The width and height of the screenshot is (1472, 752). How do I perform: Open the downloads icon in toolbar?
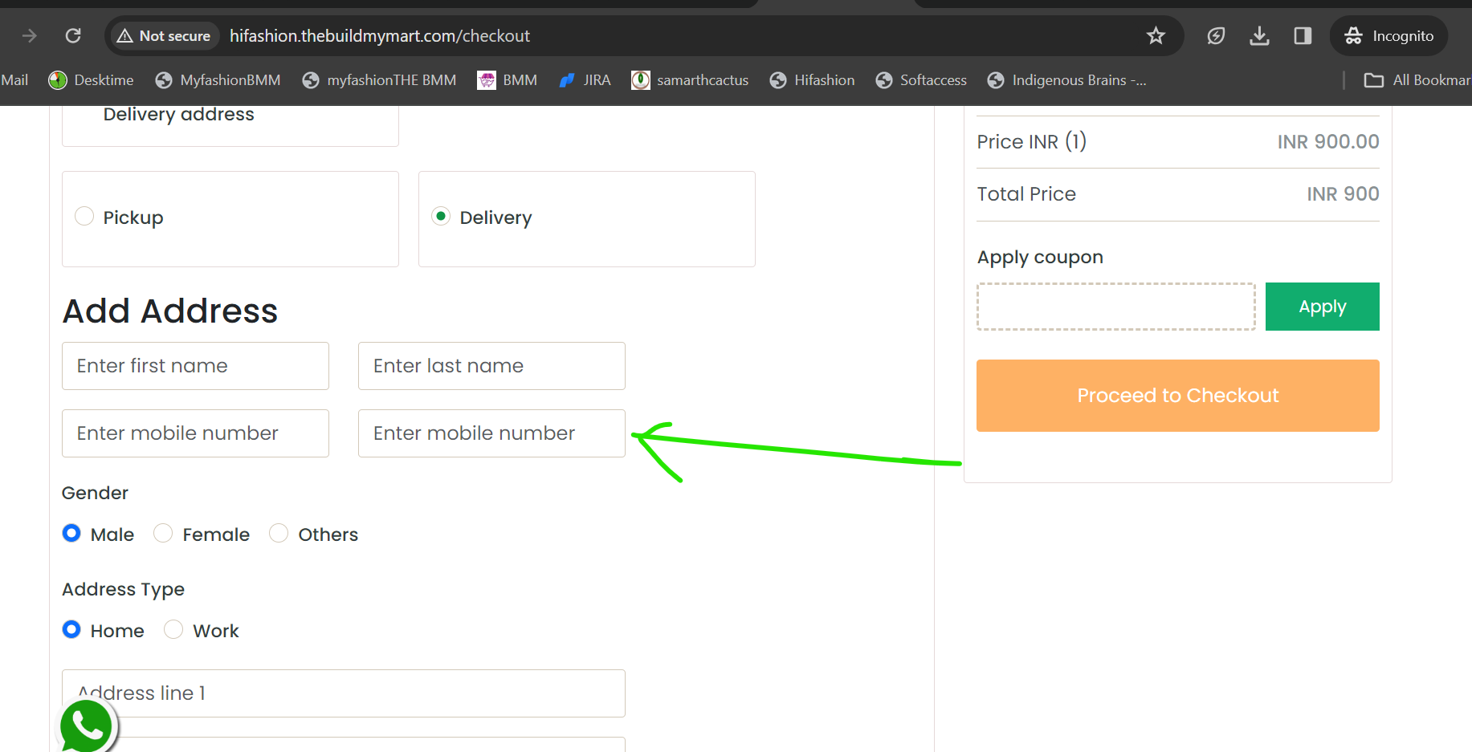point(1259,36)
